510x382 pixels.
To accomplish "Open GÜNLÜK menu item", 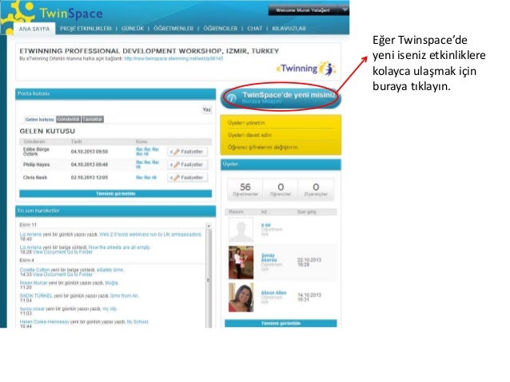I will pos(133,29).
